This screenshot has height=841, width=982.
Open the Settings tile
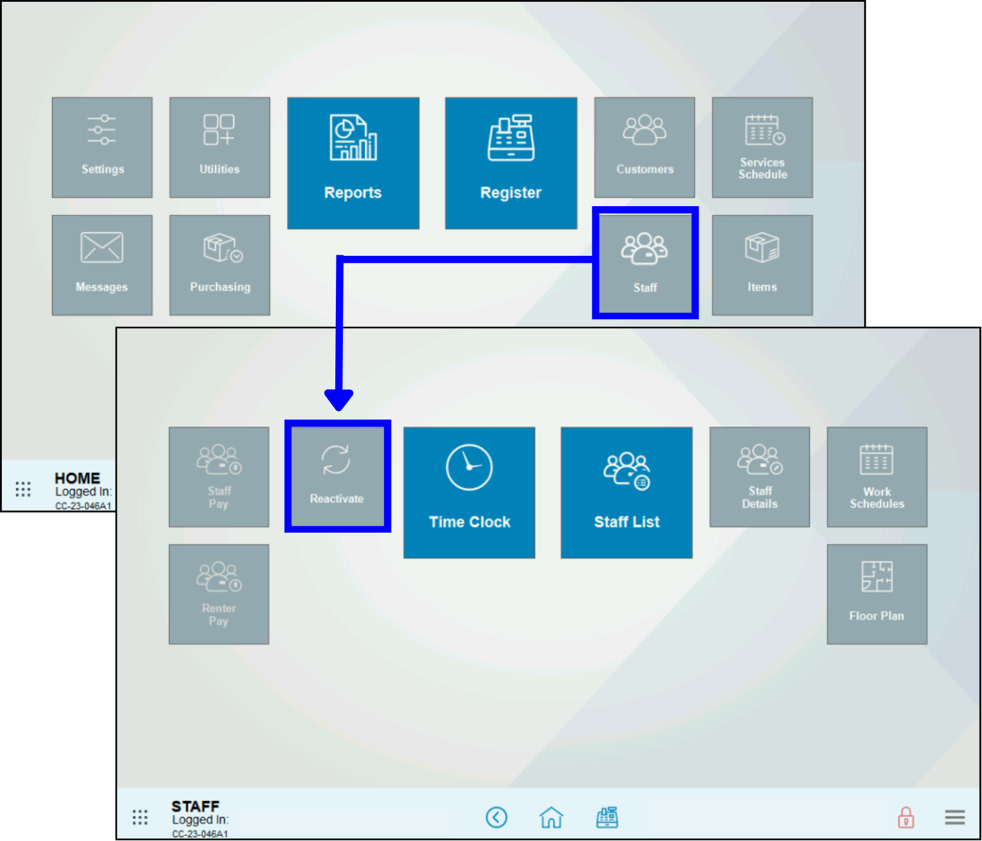102,147
